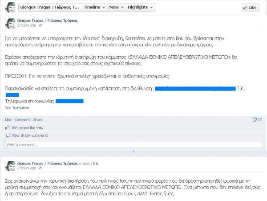This screenshot has height=201, width=267.
Task: Click the line beginning 'ΠΡΟΣΟΧΗ:' in the first post
Action: click(87, 76)
